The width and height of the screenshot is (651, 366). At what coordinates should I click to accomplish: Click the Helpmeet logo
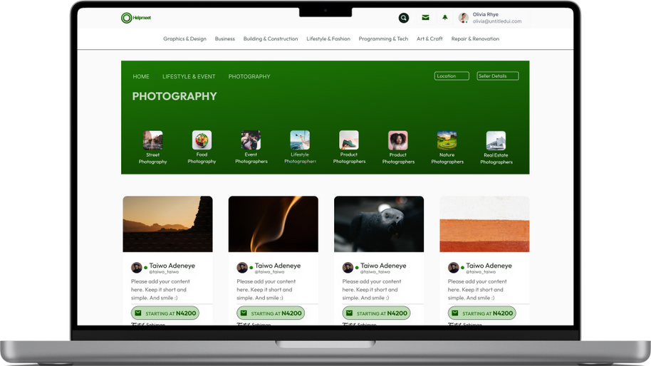coord(136,18)
